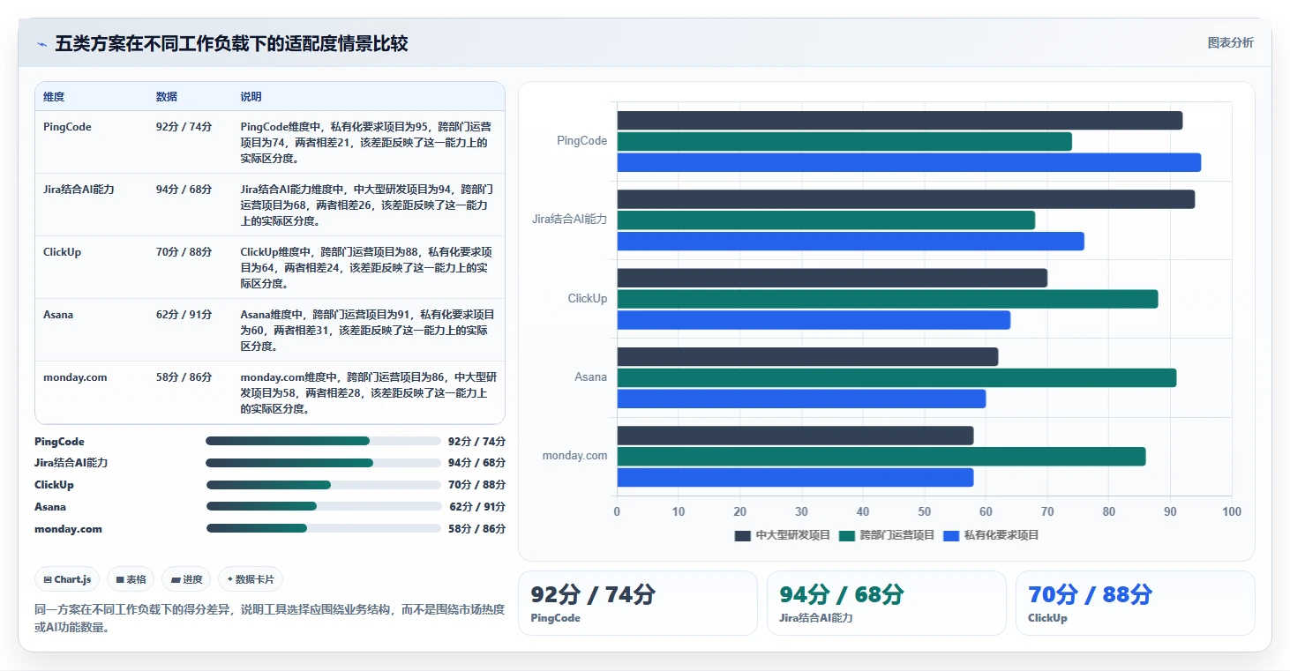The image size is (1290, 671).
Task: Toggle 私有化要求项目 legend entry
Action: 991,535
